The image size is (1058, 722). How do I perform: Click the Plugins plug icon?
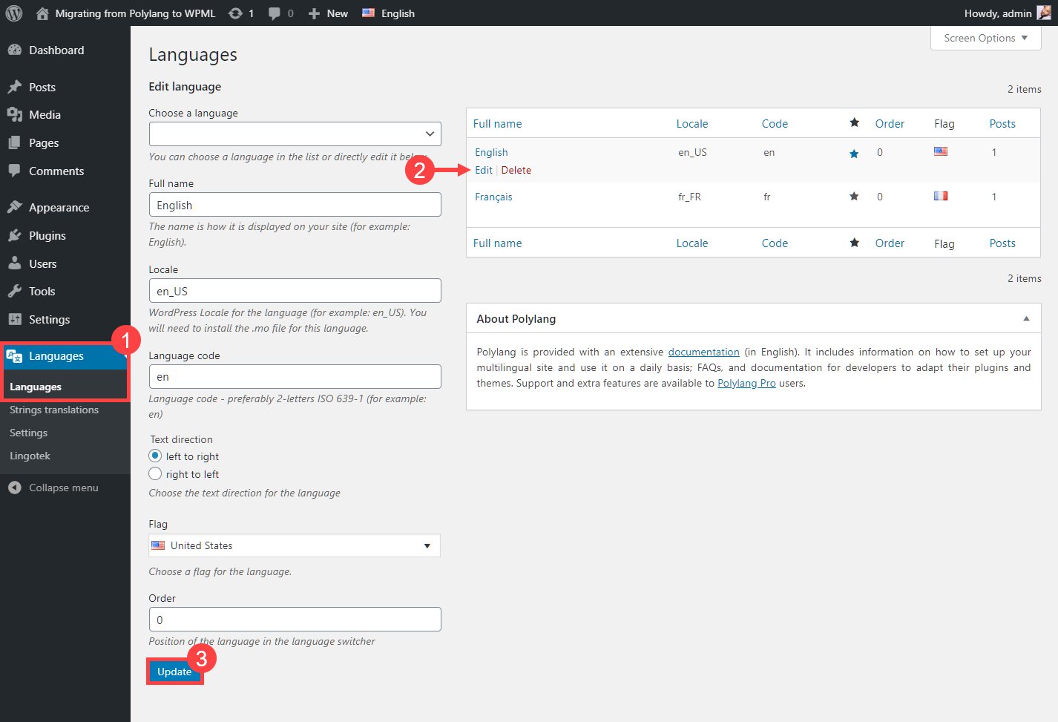15,235
